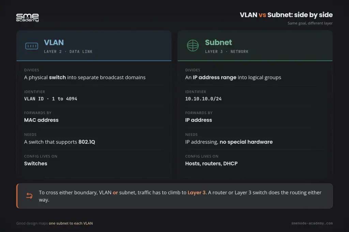Screen dimensions: 349x232
Task: Click 'VLAN ID · 1 to 4094' value
Action: 50,99
